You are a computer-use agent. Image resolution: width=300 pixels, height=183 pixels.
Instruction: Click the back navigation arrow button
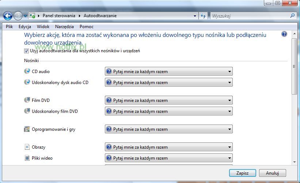[x=8, y=16]
